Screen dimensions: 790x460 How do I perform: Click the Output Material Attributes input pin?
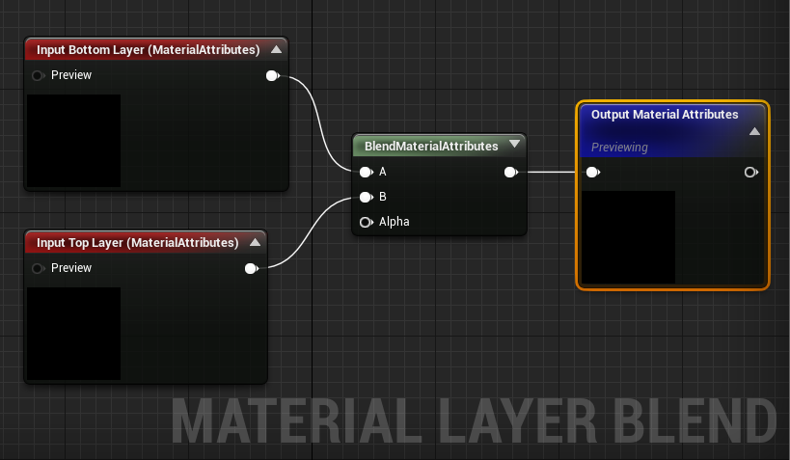pos(593,173)
